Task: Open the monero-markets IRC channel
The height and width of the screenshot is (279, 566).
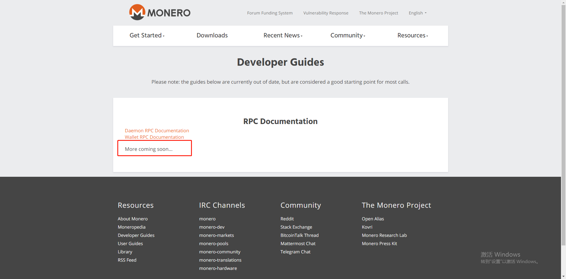Action: coord(216,235)
